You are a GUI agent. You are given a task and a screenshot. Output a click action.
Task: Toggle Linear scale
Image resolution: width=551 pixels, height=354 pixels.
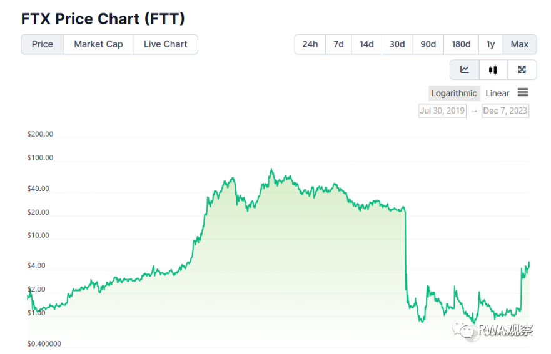click(x=497, y=93)
